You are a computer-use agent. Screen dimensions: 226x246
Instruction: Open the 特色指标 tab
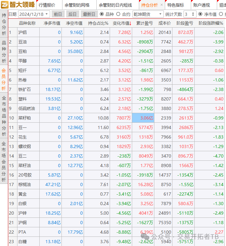pyautogui.click(x=176, y=5)
